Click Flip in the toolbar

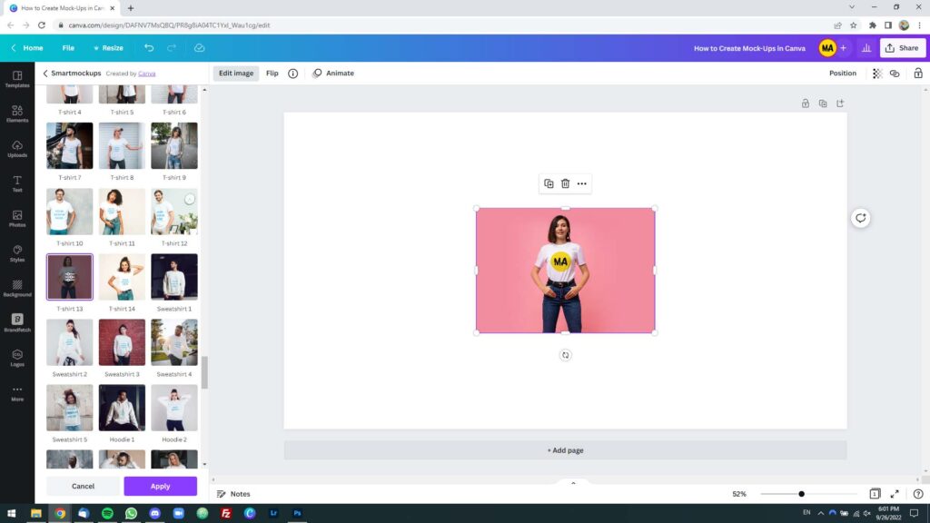pyautogui.click(x=272, y=74)
